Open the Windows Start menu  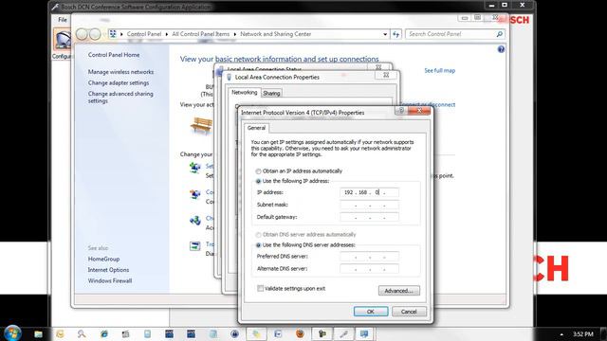(x=12, y=333)
